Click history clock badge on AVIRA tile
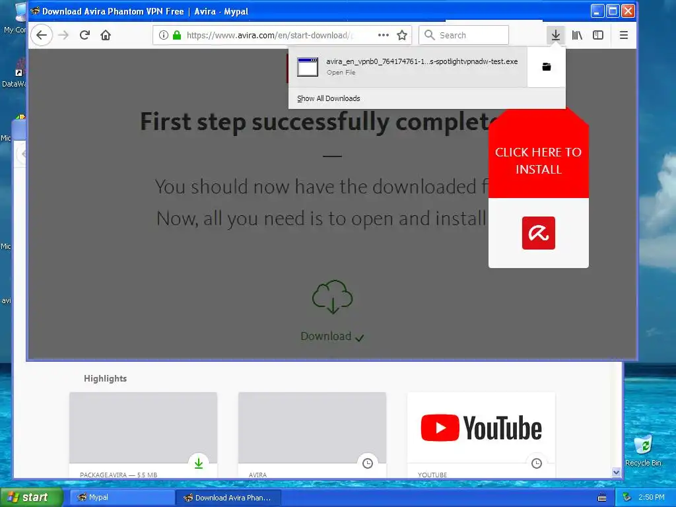Viewport: 676px width, 507px height. coord(367,463)
